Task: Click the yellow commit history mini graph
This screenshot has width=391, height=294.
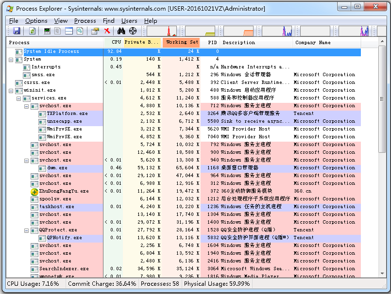Action: 200,31
